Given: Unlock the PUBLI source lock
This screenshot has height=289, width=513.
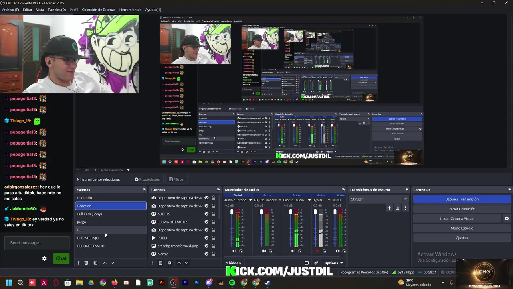Looking at the screenshot, I should click(x=213, y=238).
